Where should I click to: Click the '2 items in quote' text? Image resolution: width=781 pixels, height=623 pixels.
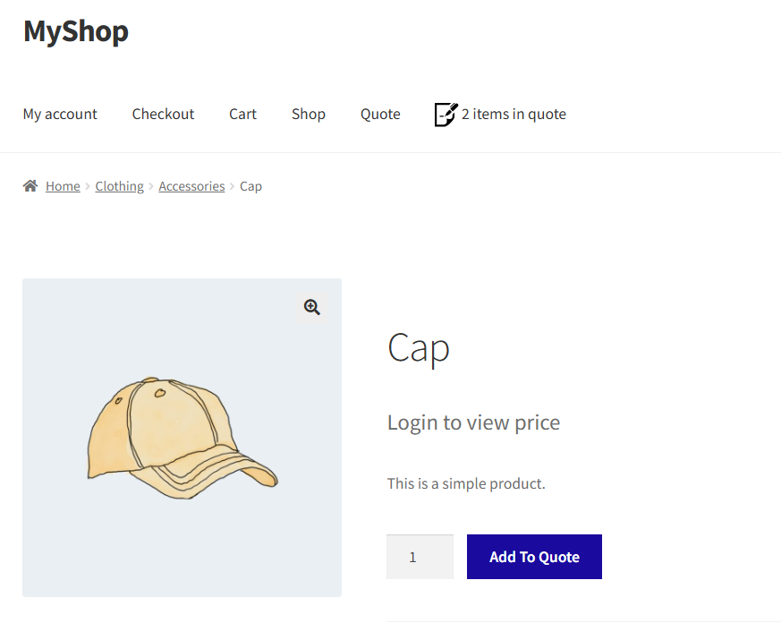(514, 115)
